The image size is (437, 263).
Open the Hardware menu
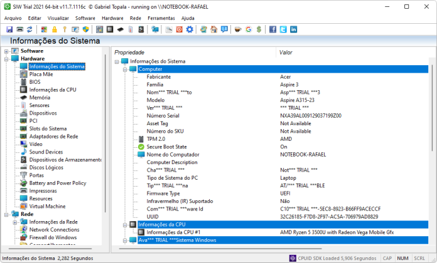[x=112, y=18]
